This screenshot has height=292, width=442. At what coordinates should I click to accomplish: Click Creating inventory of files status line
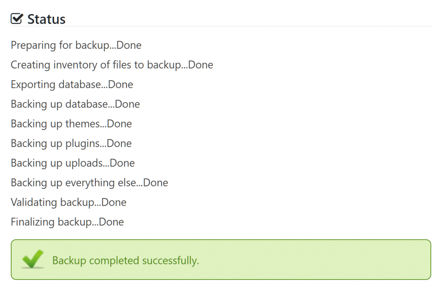[112, 65]
